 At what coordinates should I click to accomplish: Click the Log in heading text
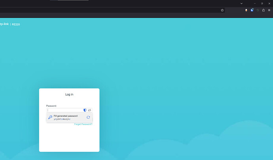coord(69,95)
